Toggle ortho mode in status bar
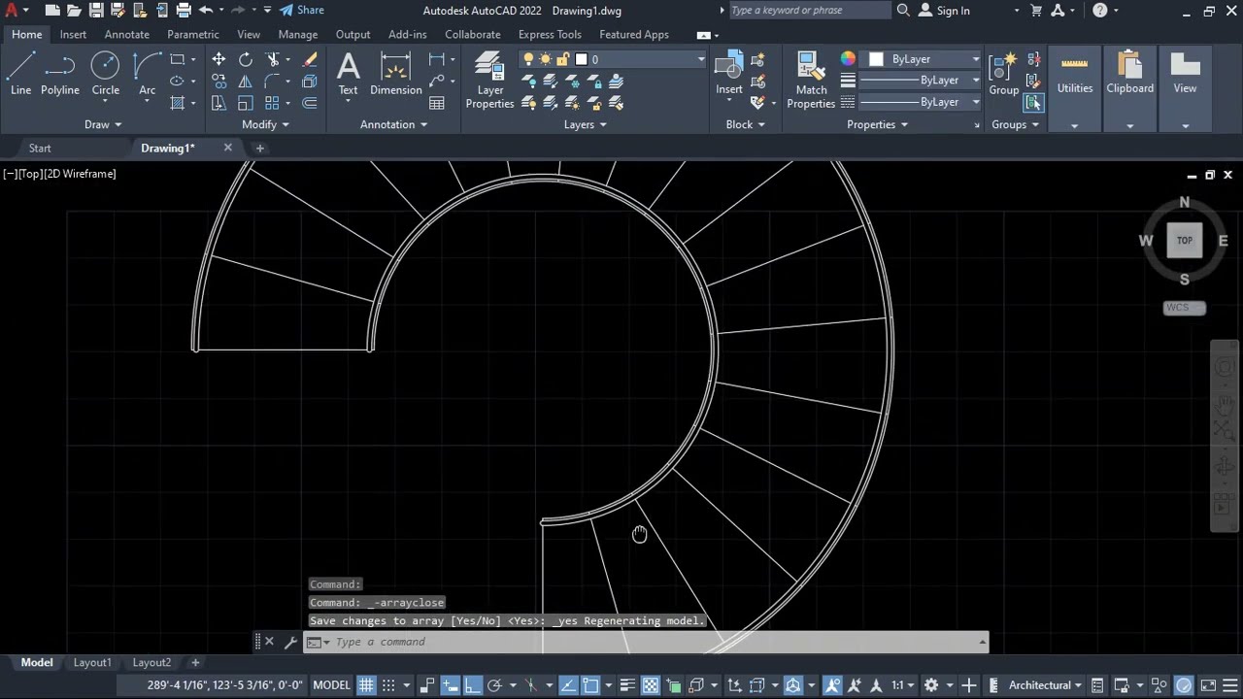This screenshot has height=699, width=1243. [472, 685]
